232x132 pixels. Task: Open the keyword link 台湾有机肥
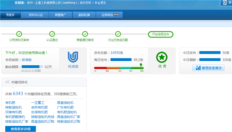click(39, 112)
